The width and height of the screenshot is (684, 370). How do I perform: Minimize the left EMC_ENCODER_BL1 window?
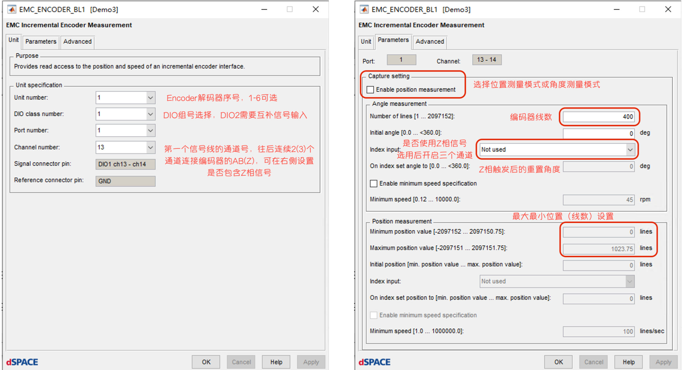264,9
